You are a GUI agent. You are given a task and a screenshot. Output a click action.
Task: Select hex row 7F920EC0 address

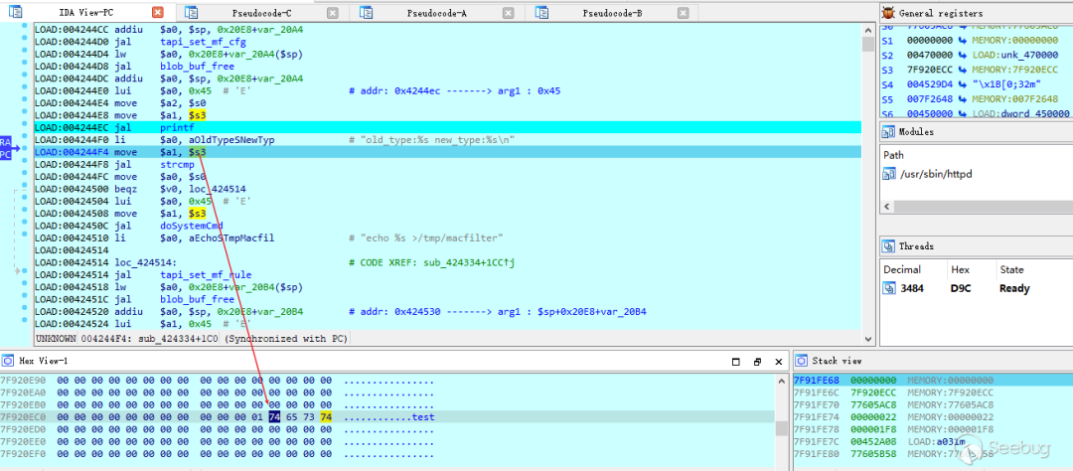coord(23,417)
